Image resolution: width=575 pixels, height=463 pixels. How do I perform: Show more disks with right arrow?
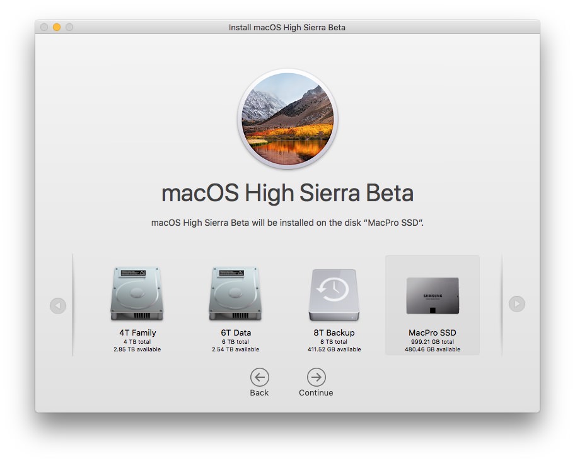click(517, 304)
